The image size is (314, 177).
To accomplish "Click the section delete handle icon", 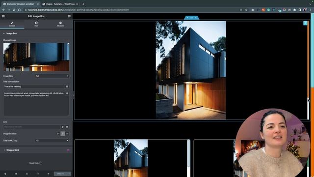I will pos(196,18).
